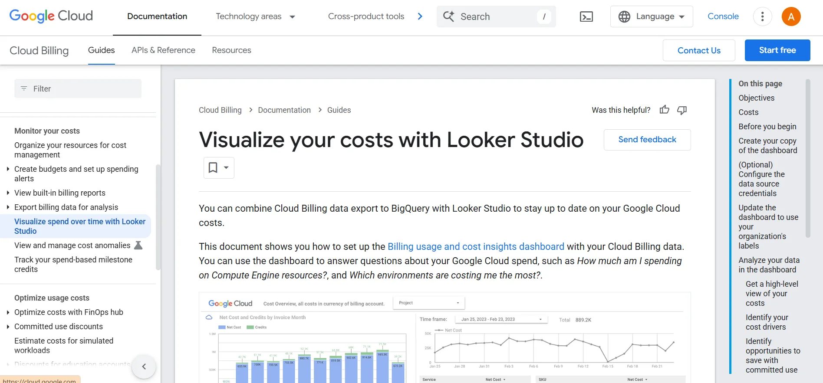Jump to Create your copy of the dashboard
Viewport: 823px width, 383px height.
coord(768,145)
